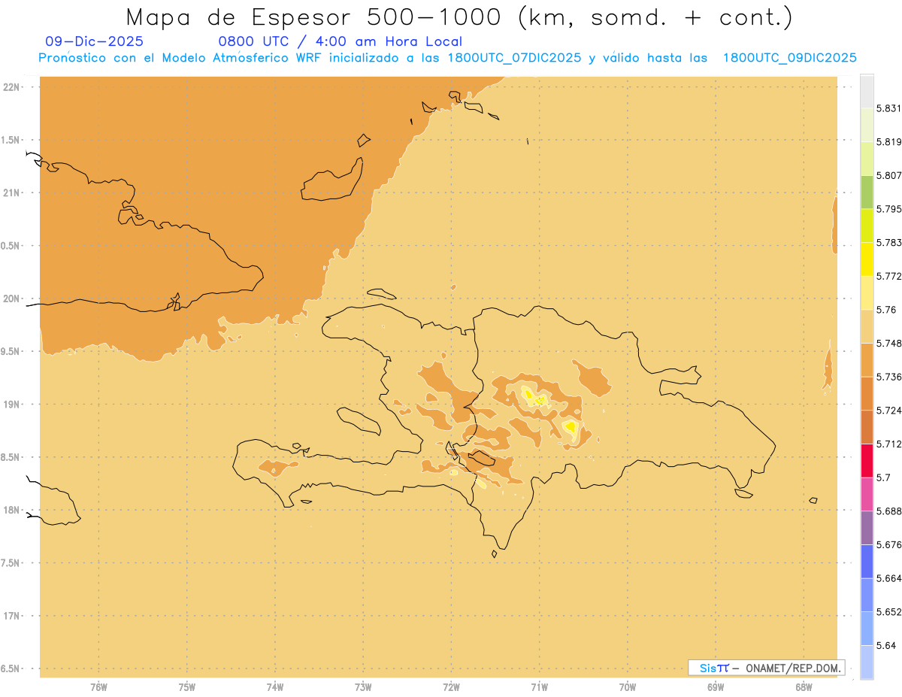This screenshot has width=902, height=697.
Task: Click the colorbar label "5.831"
Action: tap(889, 108)
